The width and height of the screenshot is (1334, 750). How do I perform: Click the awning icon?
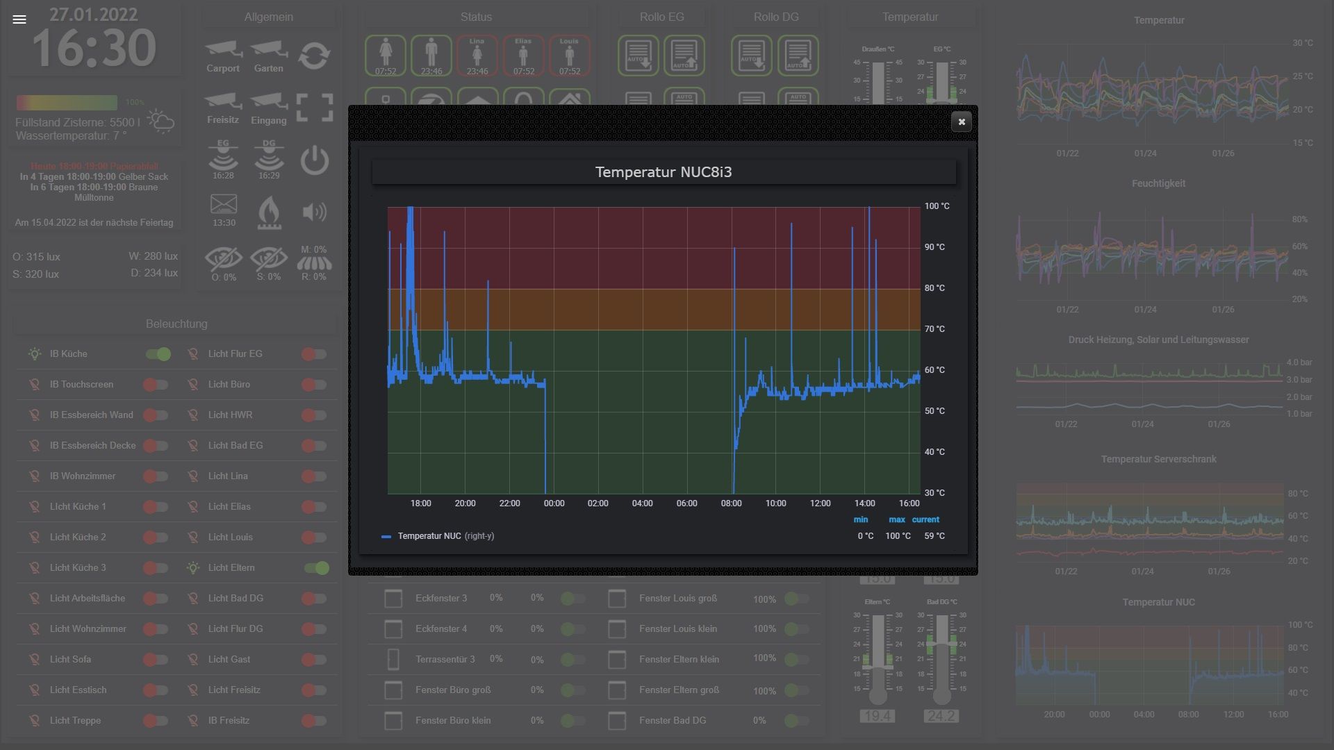coord(314,263)
